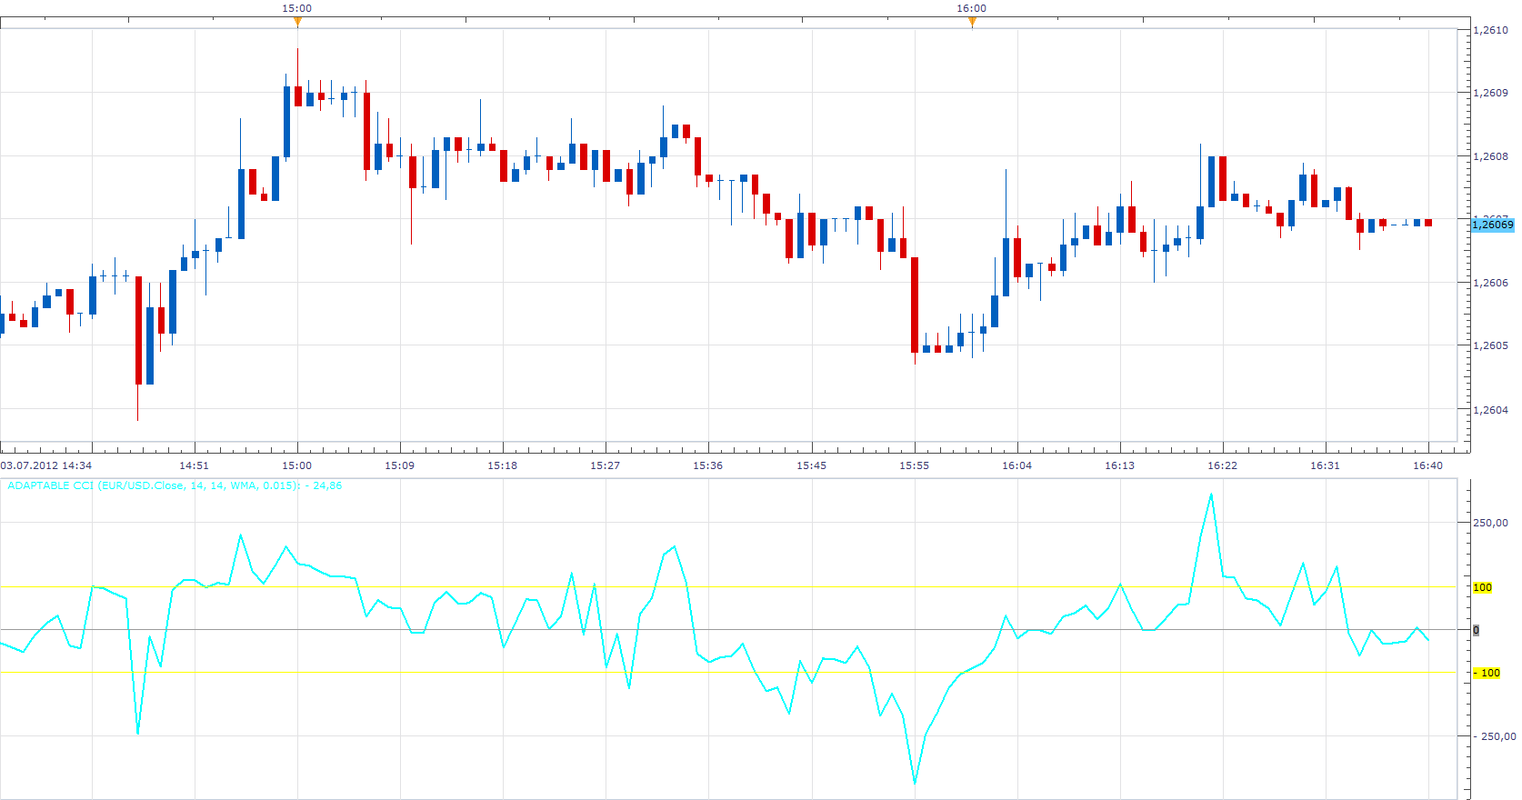Click the 1,2609 price scale label

coord(1490,93)
